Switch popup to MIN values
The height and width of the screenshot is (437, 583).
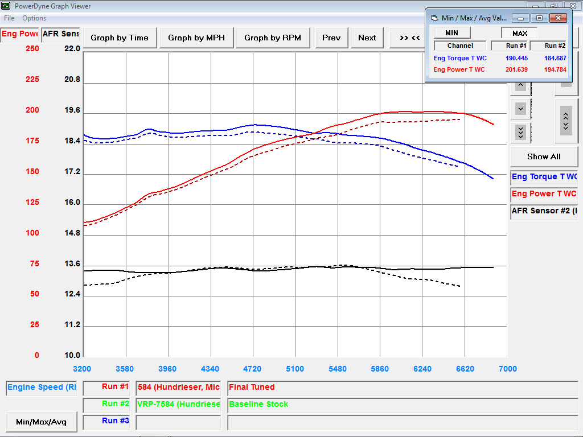tap(451, 33)
